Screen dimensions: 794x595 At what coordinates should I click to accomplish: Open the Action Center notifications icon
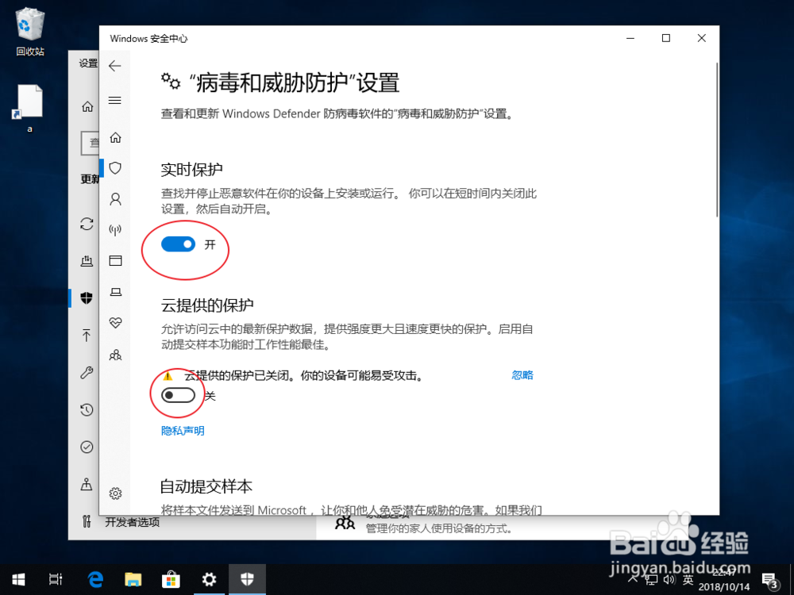770,580
